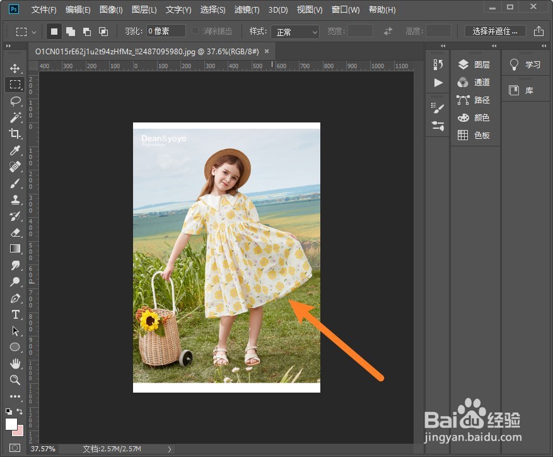Select the Horizontal Type tool

15,314
